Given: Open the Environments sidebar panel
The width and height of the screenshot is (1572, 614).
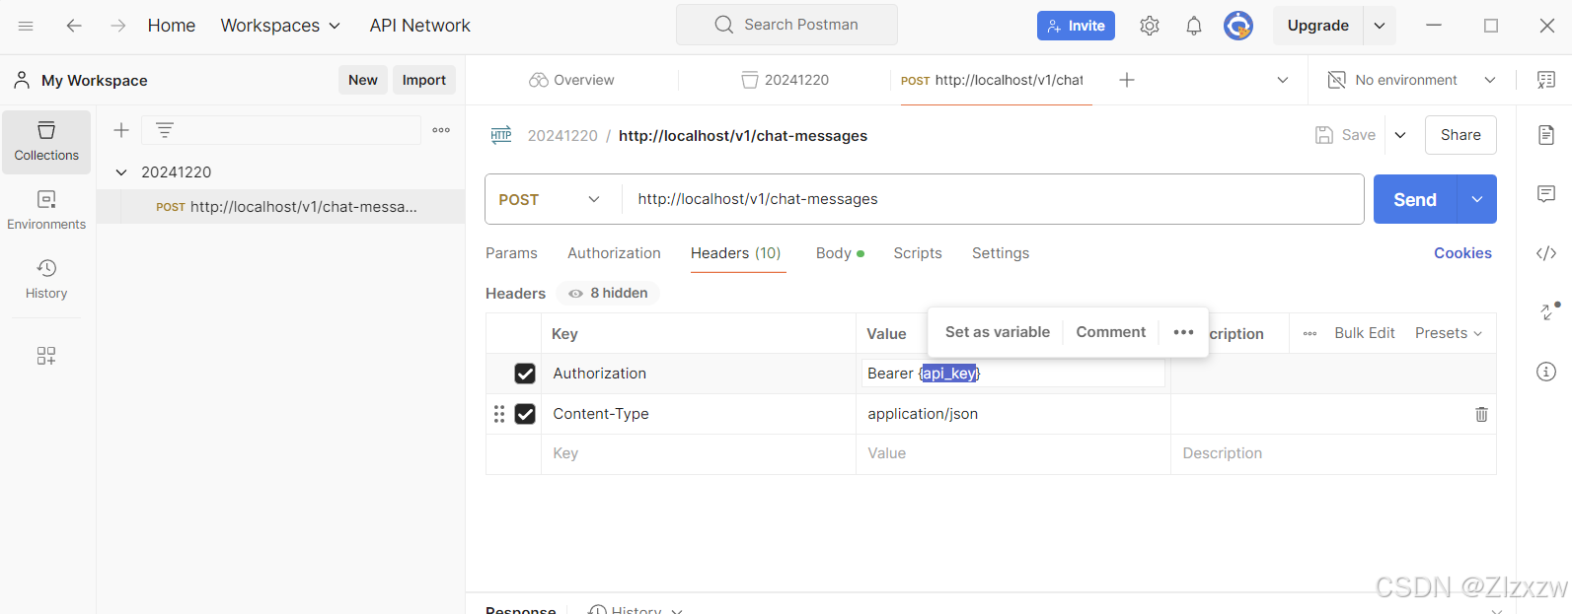Looking at the screenshot, I should pos(46,211).
